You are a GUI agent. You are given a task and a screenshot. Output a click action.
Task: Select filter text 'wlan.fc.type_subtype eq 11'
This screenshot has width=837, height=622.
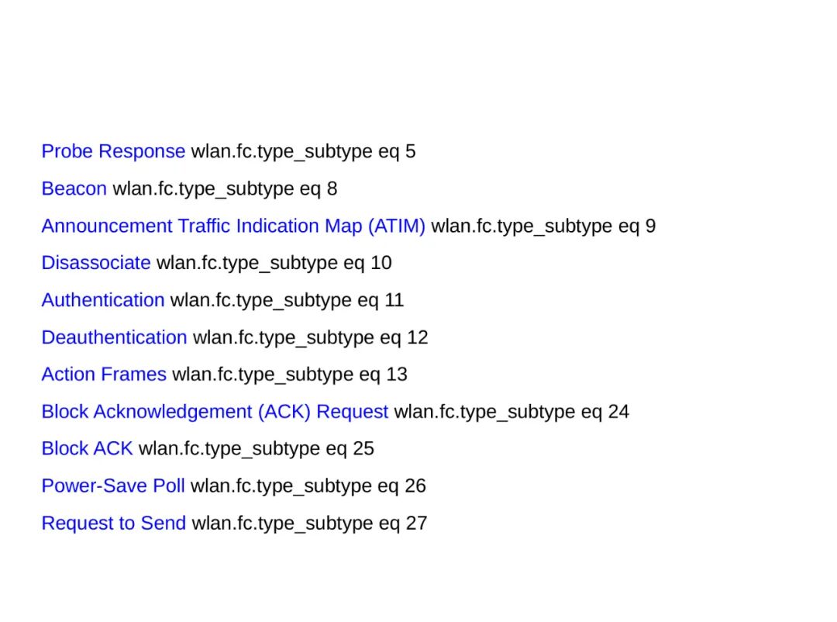coord(288,301)
